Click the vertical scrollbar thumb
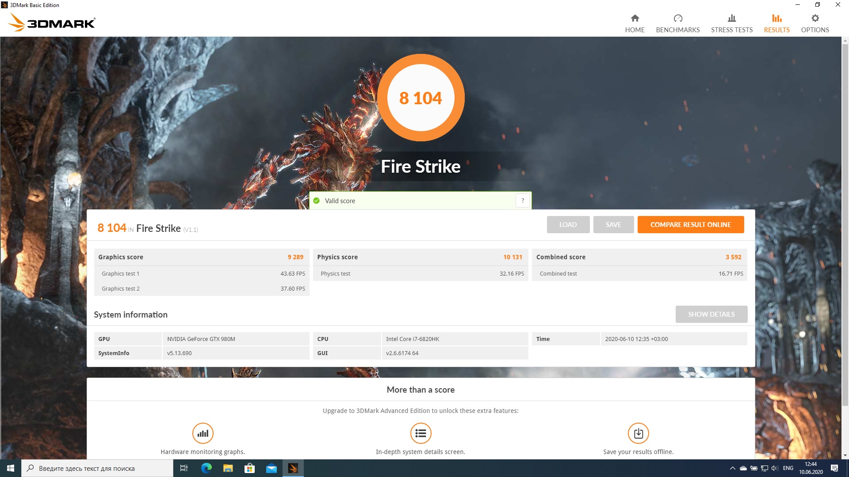The height and width of the screenshot is (477, 849). 845,224
